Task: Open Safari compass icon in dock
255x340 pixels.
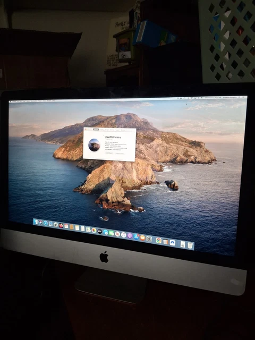Action: (46, 223)
